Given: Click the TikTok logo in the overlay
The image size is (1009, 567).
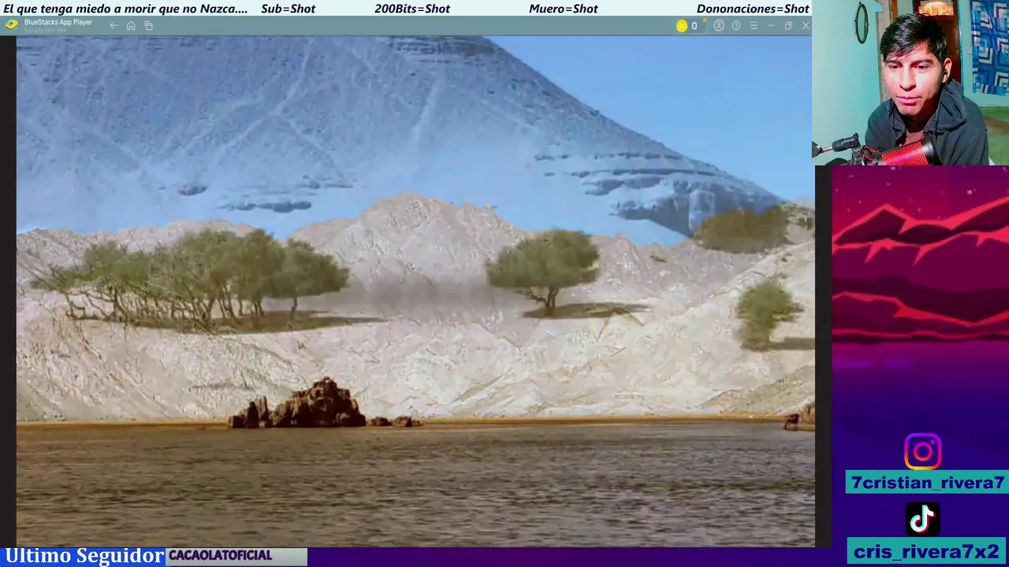Looking at the screenshot, I should coord(922,520).
